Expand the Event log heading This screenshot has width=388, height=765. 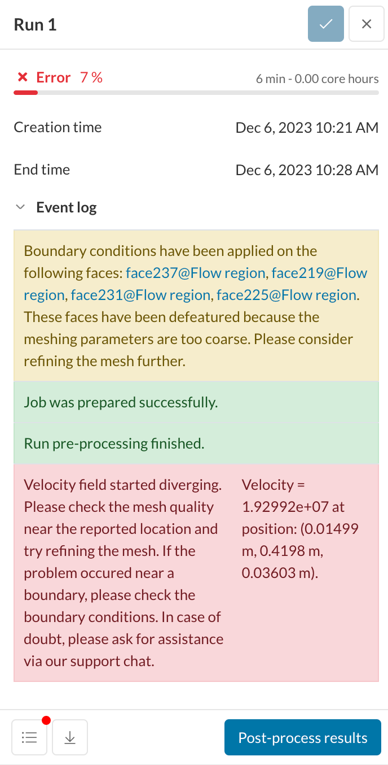pyautogui.click(x=66, y=207)
